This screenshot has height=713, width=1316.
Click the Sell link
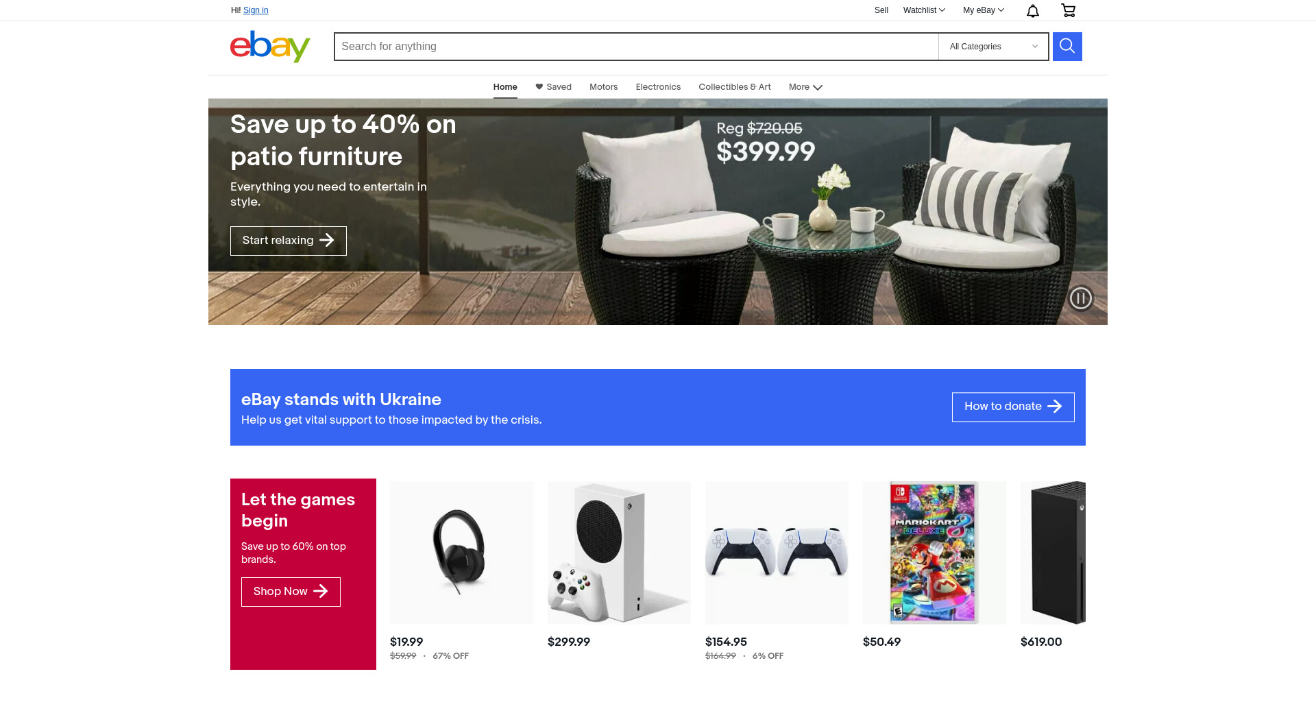[881, 10]
